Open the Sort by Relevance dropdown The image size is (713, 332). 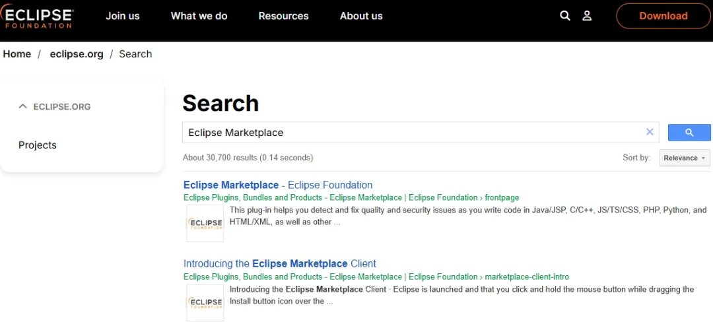click(685, 158)
